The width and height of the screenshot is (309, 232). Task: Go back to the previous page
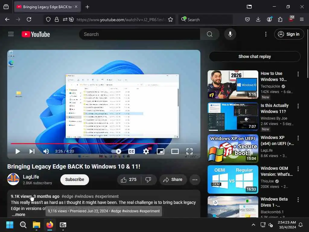pos(7,19)
